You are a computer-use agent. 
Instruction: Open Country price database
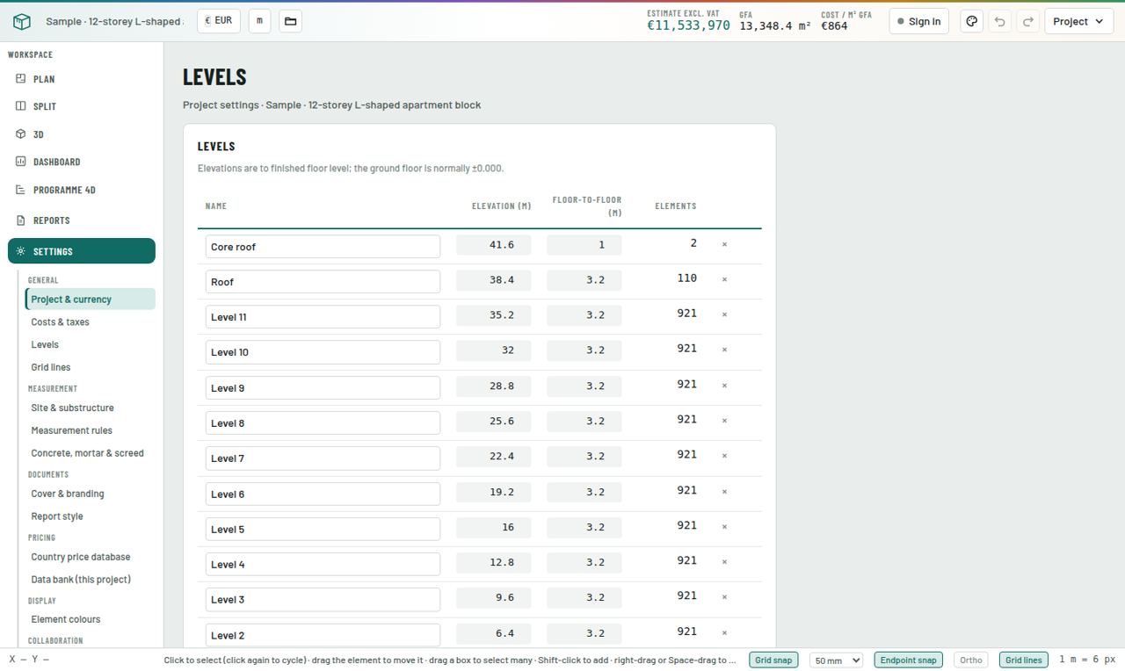[90, 557]
